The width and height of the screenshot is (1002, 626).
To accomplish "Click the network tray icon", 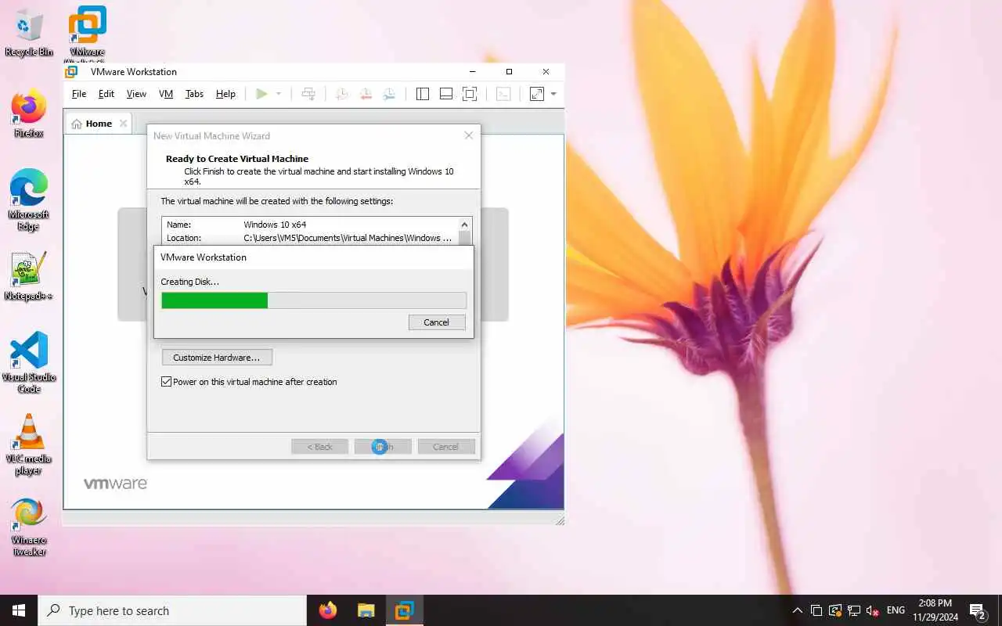I will point(854,610).
